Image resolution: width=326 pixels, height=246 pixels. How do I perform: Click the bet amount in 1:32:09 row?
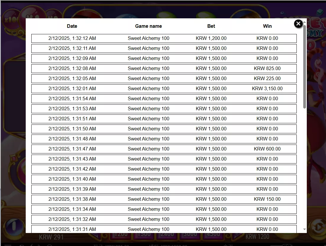coord(211,59)
